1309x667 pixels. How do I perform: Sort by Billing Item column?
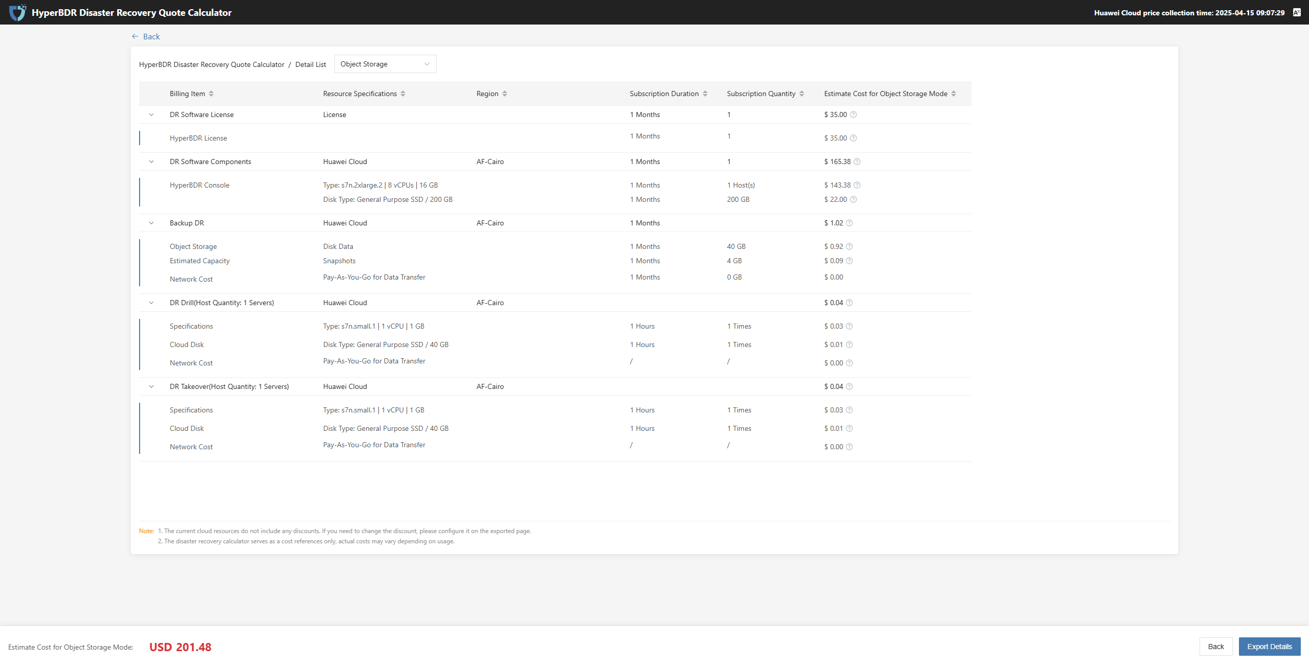click(211, 94)
